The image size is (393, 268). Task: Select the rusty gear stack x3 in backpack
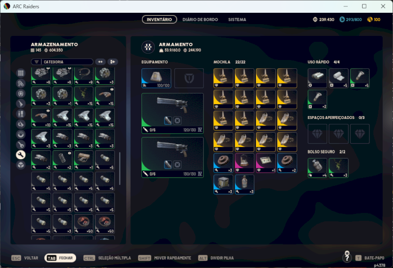point(224,163)
